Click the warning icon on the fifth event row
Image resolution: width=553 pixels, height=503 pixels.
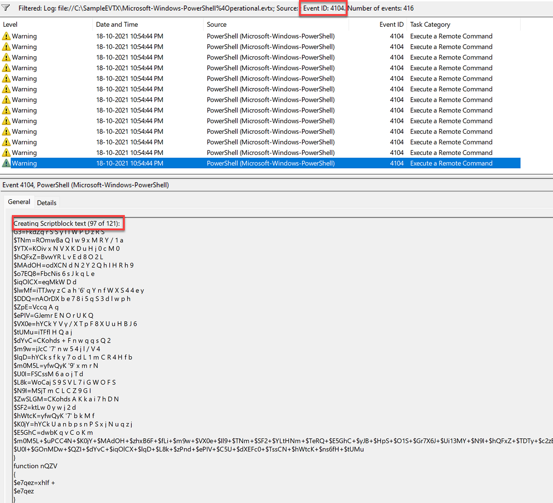click(x=6, y=78)
